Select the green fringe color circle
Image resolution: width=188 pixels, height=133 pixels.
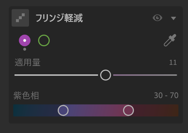44,40
